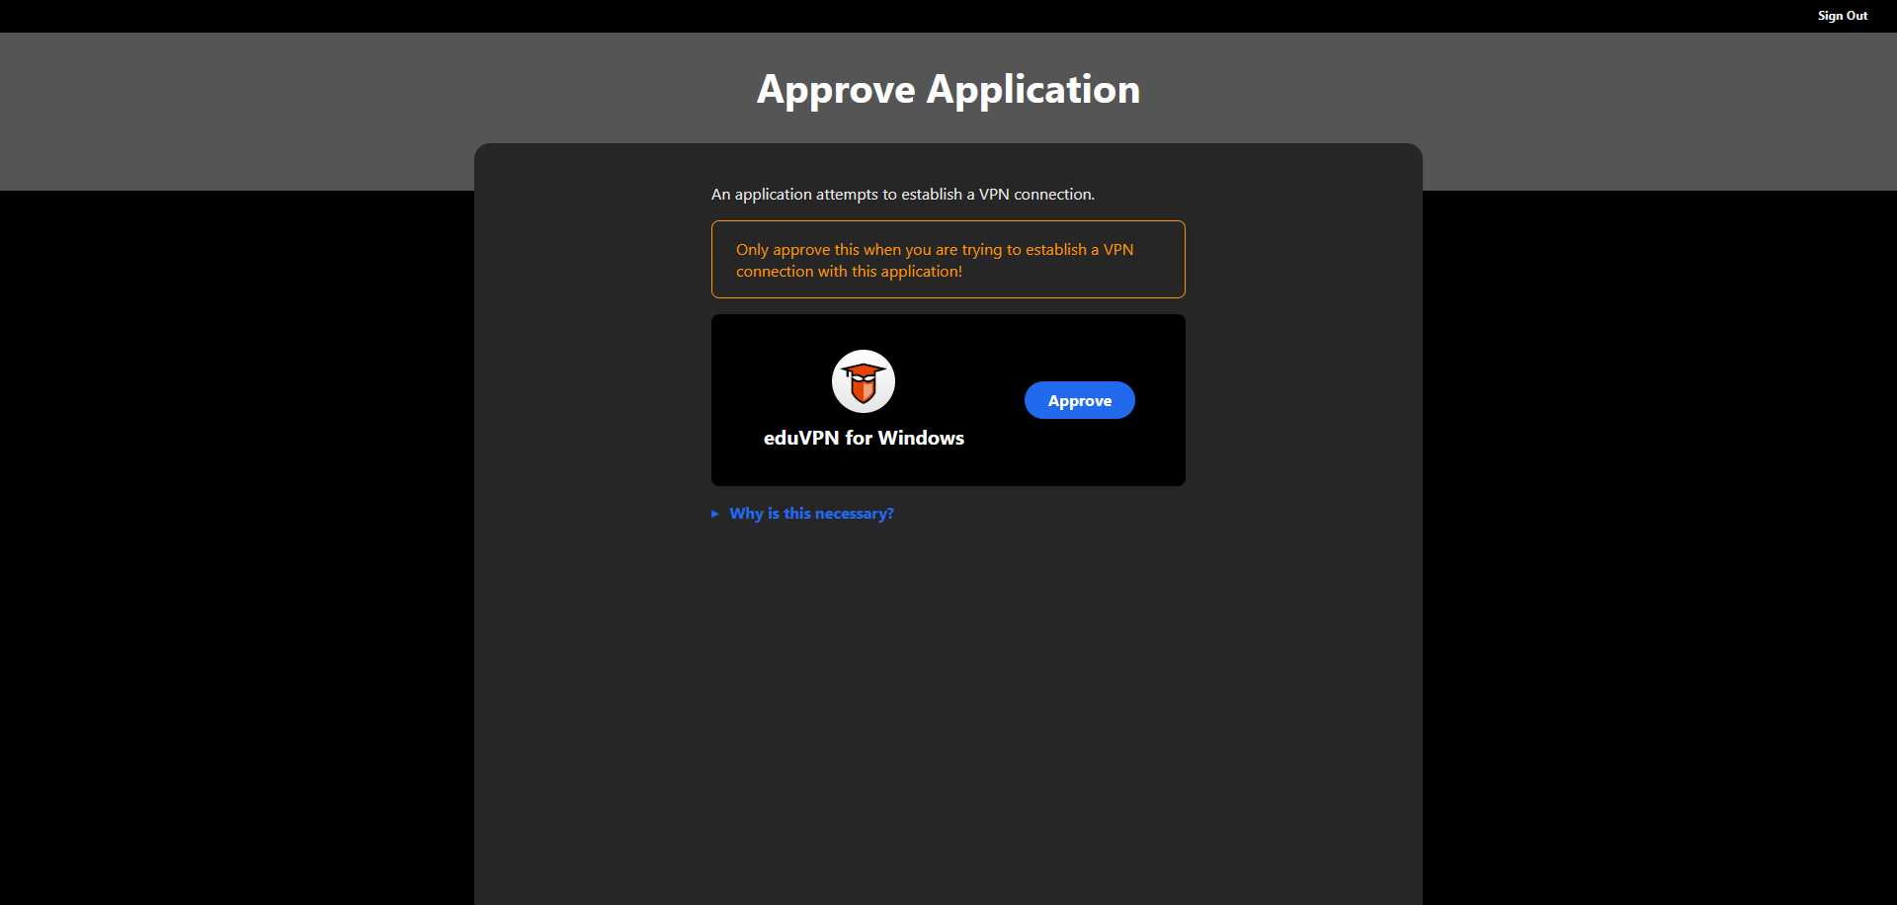
Task: Click warning line "connection with this application!"
Action: point(849,272)
